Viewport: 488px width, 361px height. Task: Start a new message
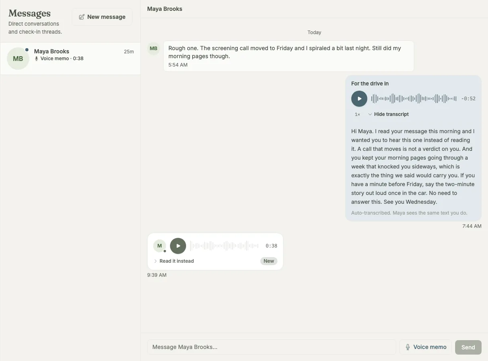click(x=102, y=17)
